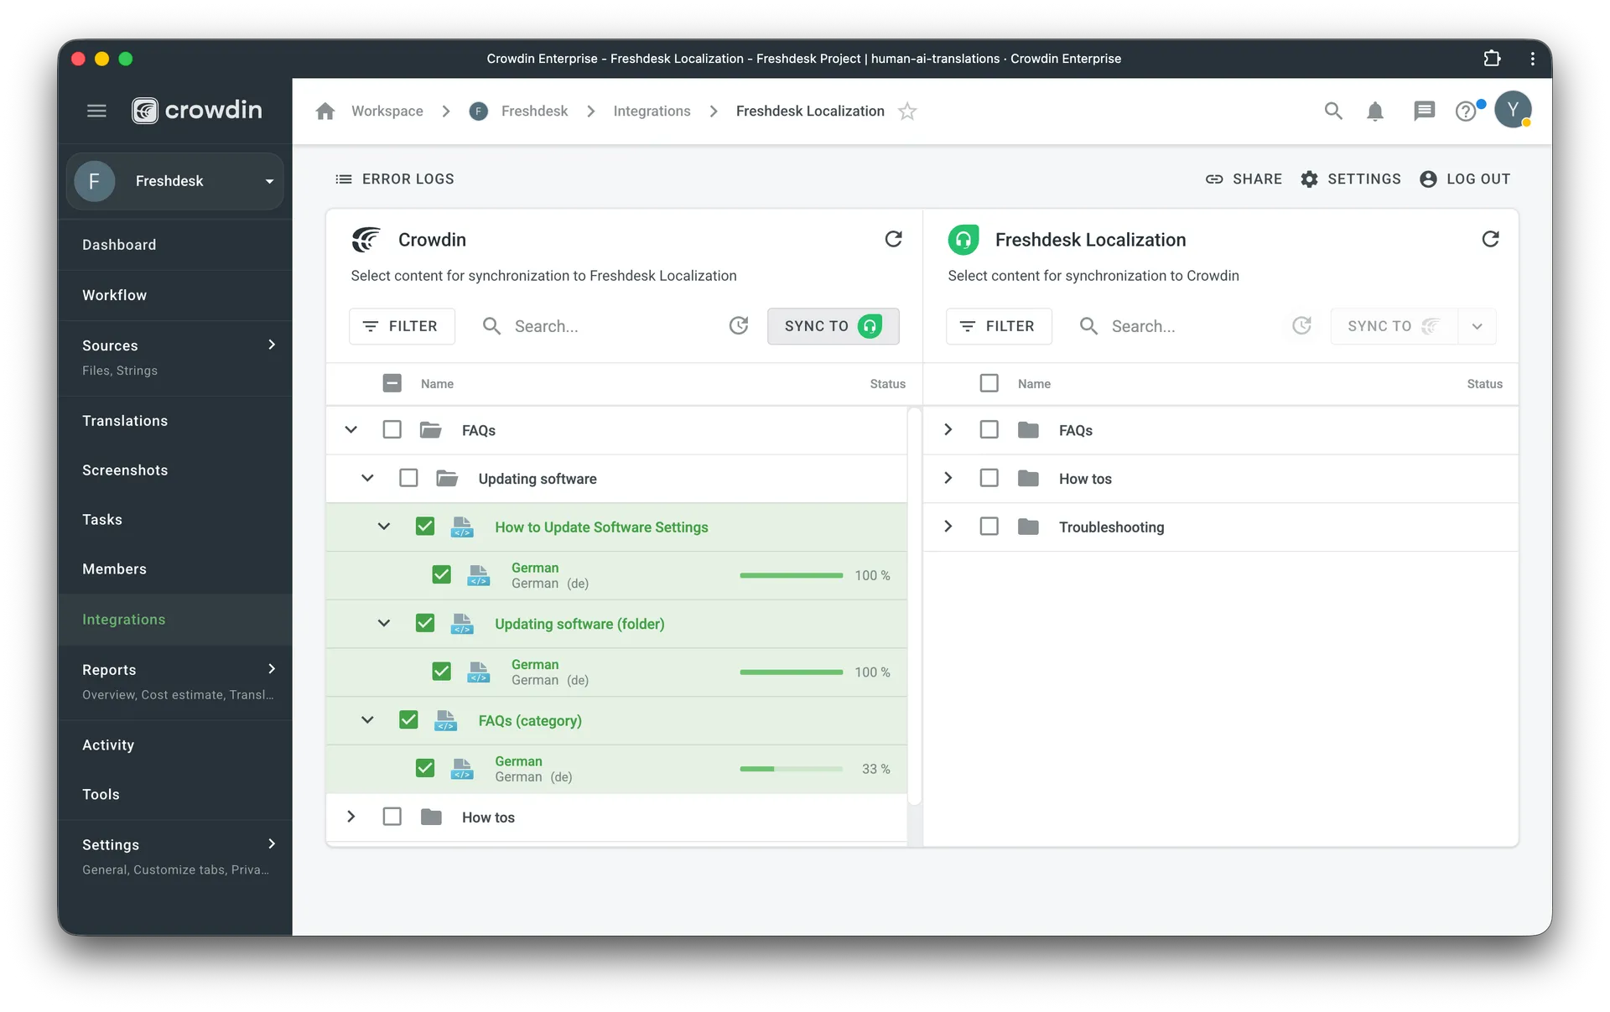Expand the How tos folder in Crowdin panel
1610x1012 pixels.
click(351, 816)
